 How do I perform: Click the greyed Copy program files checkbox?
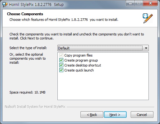pos(61,55)
